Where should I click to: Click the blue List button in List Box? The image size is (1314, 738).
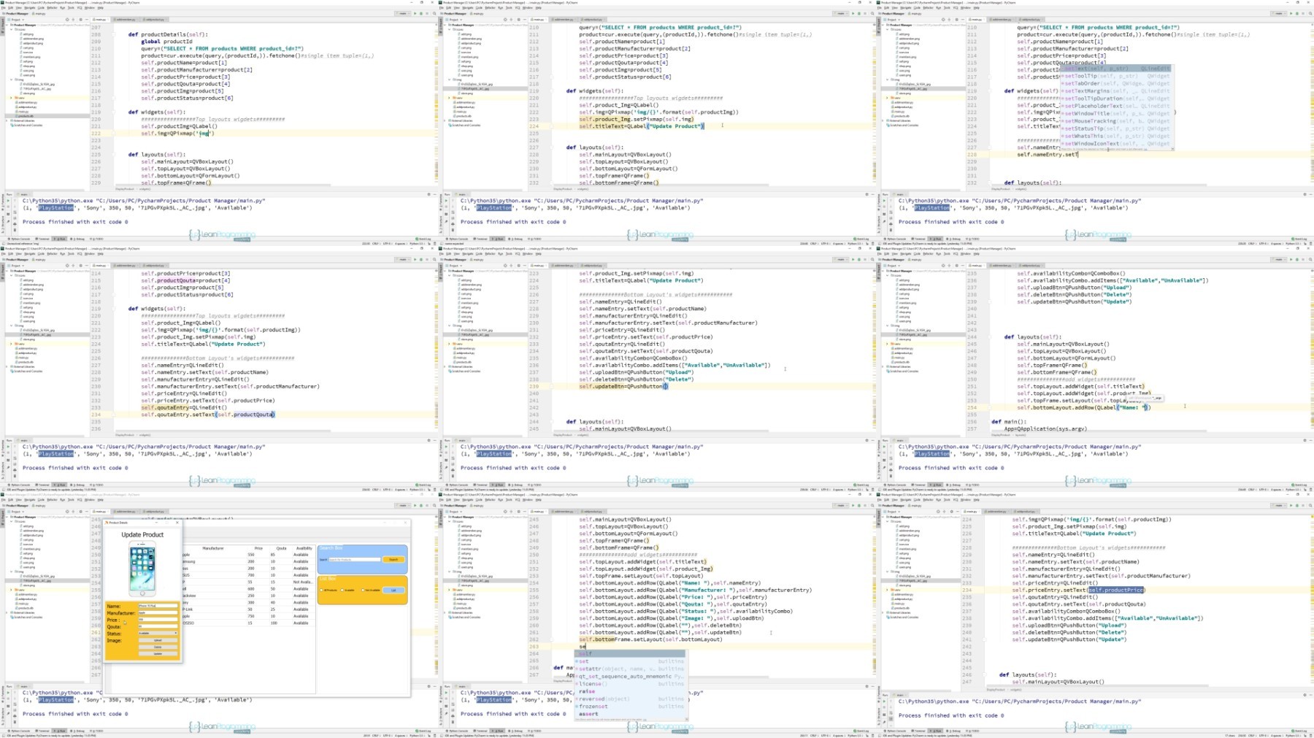393,590
